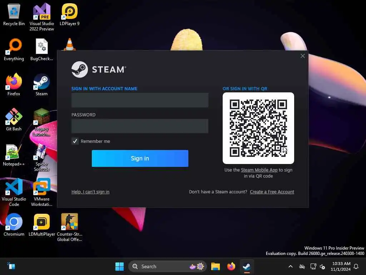This screenshot has height=275, width=366.
Task: Click the muted volume tray icon
Action: click(322, 266)
